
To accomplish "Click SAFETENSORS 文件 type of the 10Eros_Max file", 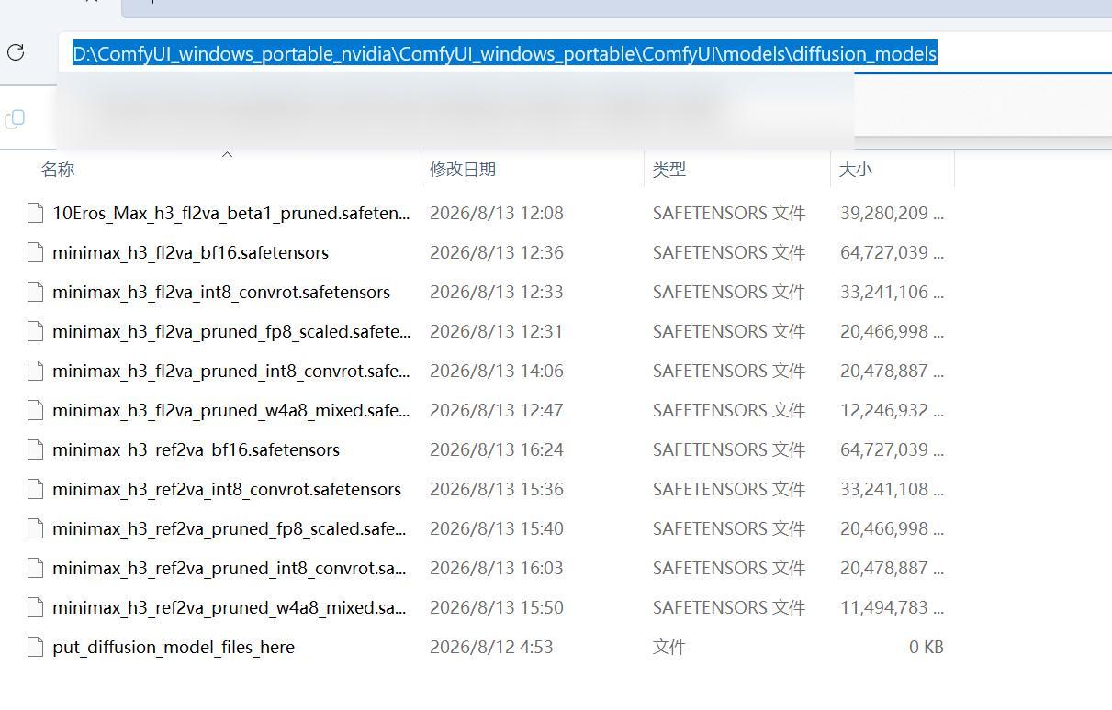I will (x=729, y=213).
